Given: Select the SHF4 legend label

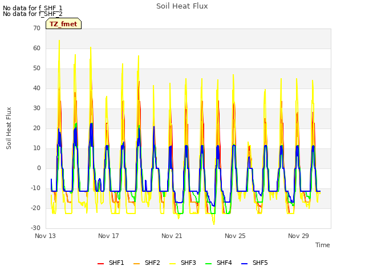Looking at the screenshot, I should click(224, 263).
